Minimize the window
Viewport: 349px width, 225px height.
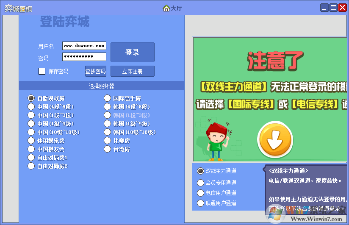click(x=324, y=8)
